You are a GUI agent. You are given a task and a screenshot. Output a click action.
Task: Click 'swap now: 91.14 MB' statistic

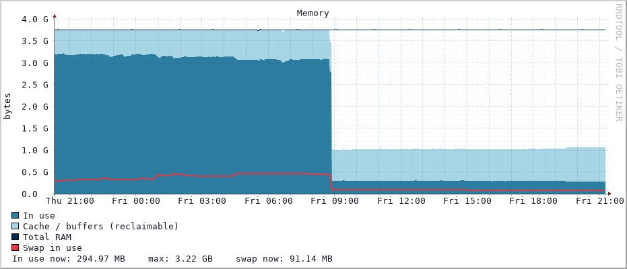tap(284, 259)
